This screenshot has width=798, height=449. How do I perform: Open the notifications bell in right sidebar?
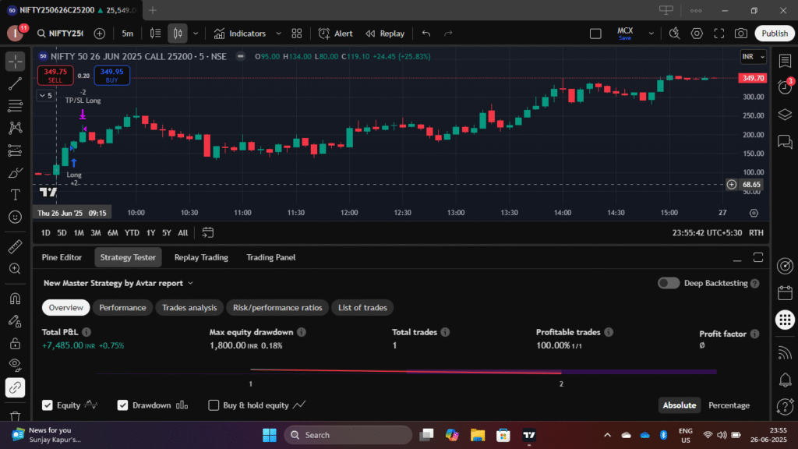(x=785, y=380)
